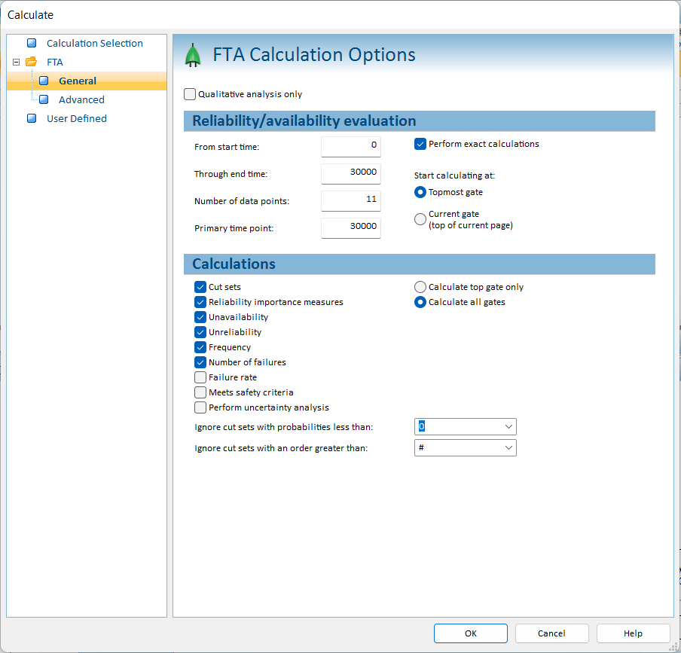Uncheck the Unreliability checkbox
The image size is (681, 653).
200,332
